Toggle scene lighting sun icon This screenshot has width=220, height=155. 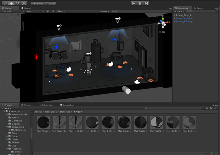coord(48,11)
